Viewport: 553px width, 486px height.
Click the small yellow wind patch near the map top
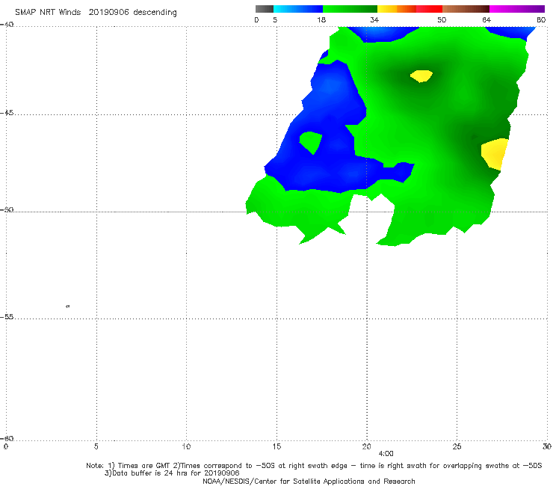421,76
